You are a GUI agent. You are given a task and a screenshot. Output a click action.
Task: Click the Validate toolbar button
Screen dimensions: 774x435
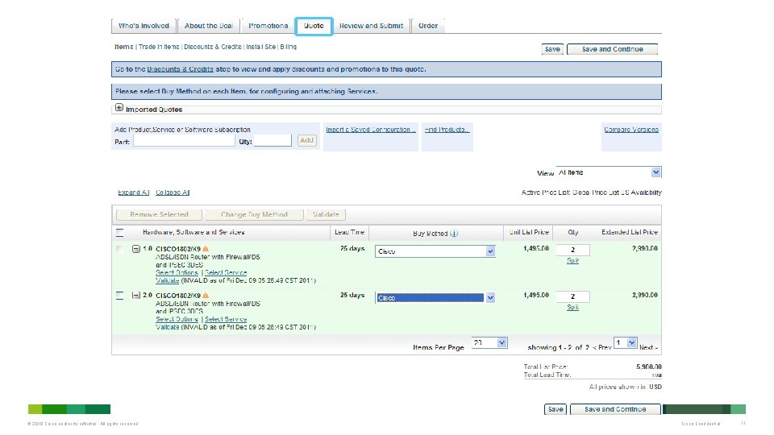click(326, 214)
